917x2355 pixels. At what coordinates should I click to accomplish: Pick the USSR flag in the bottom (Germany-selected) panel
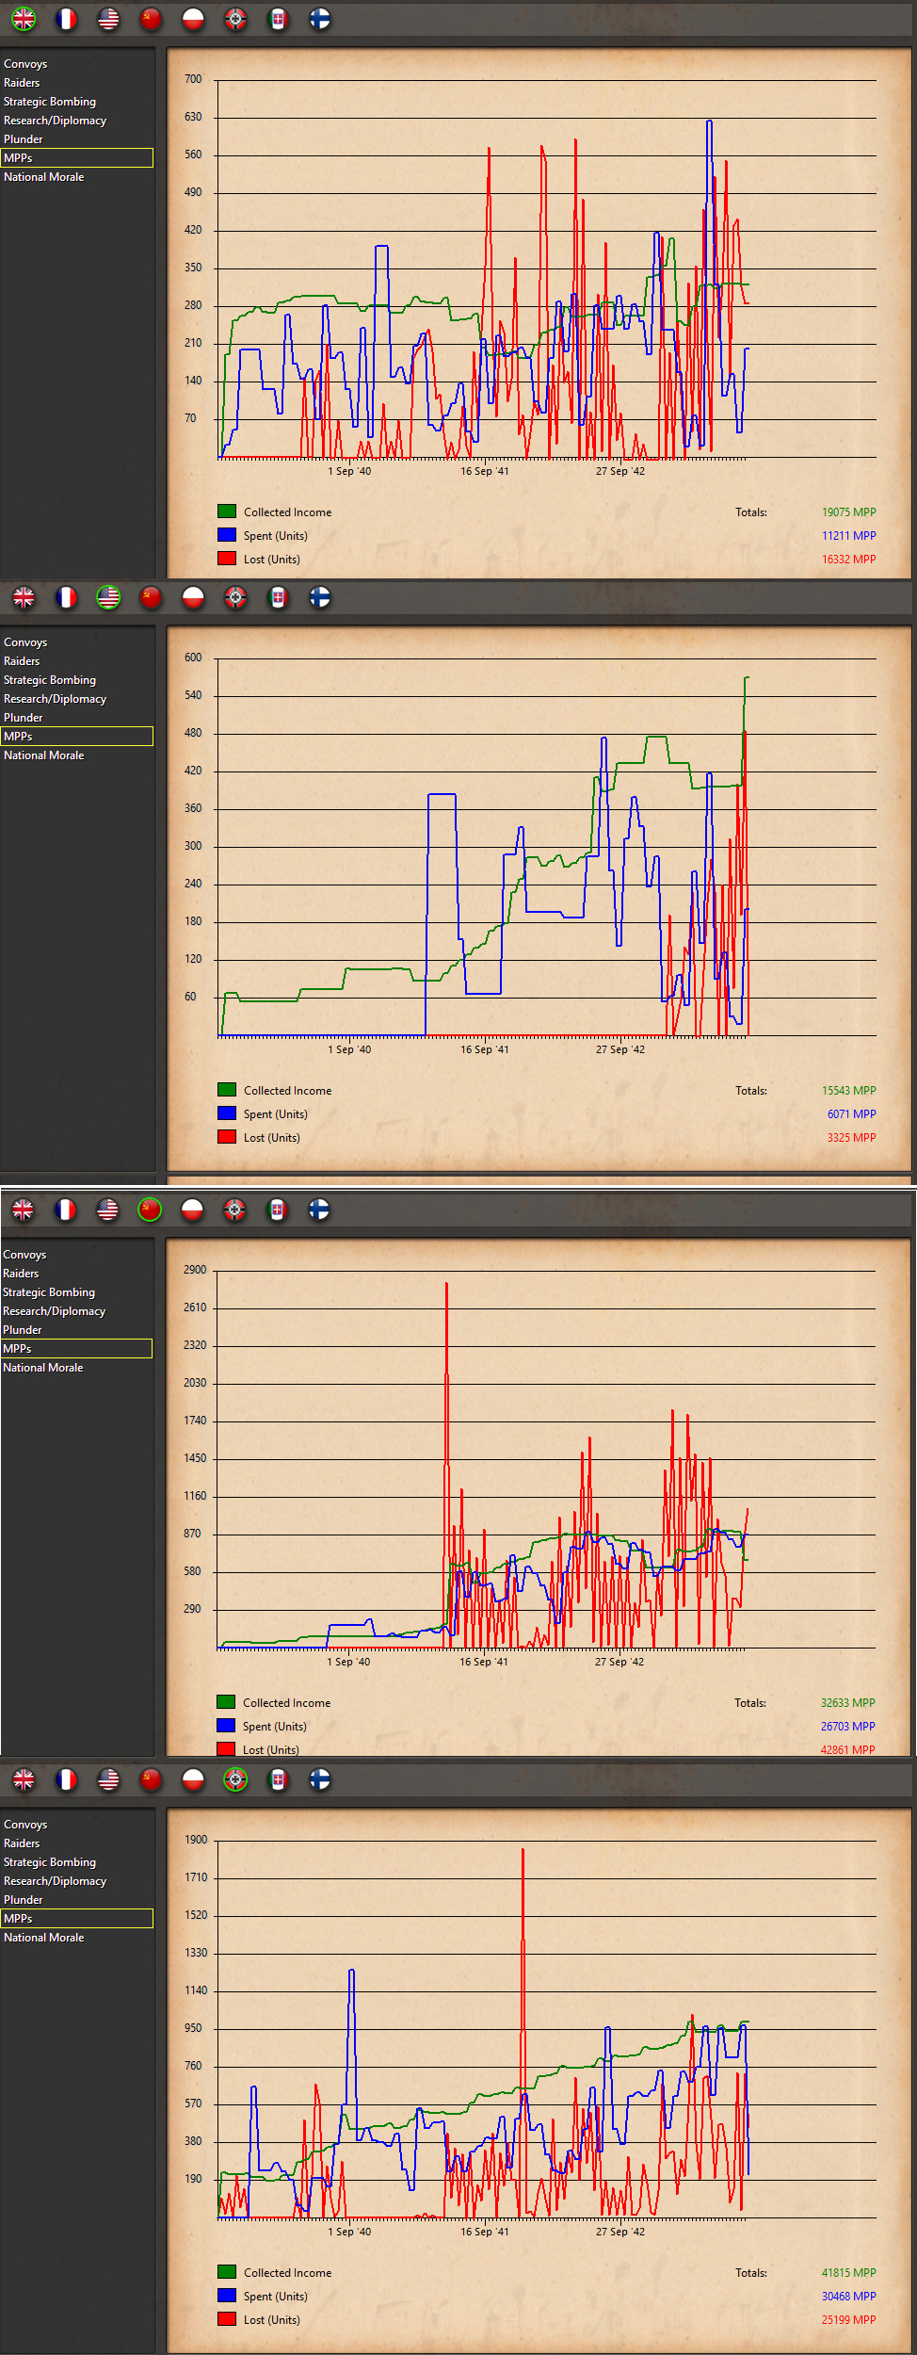(x=151, y=1779)
